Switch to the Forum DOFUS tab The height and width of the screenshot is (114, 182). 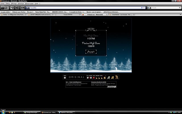pyautogui.click(x=68, y=14)
